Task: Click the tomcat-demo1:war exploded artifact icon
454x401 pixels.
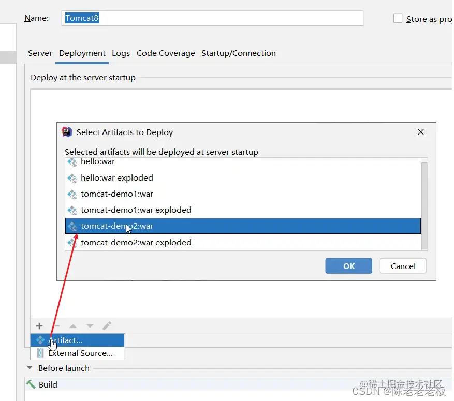Action: 72,211
